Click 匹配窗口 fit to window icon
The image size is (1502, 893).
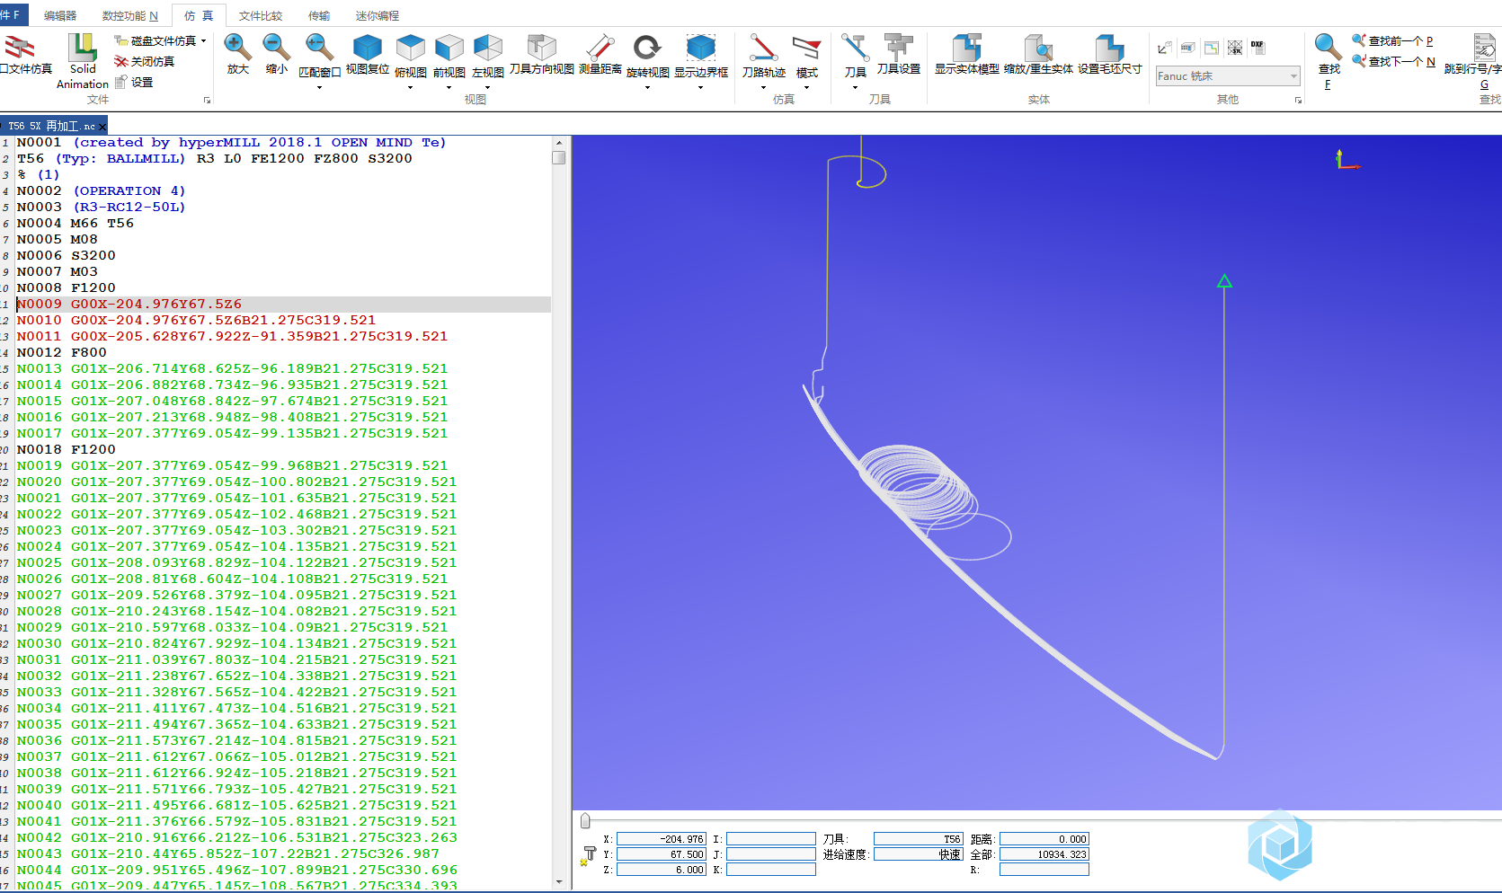click(319, 47)
